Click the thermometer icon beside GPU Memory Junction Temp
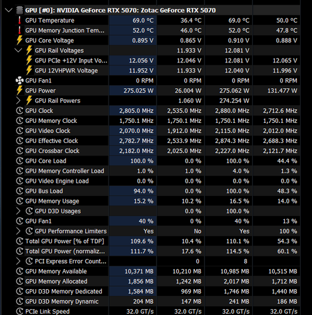Image resolution: width=312 pixels, height=315 pixels. pyautogui.click(x=20, y=30)
